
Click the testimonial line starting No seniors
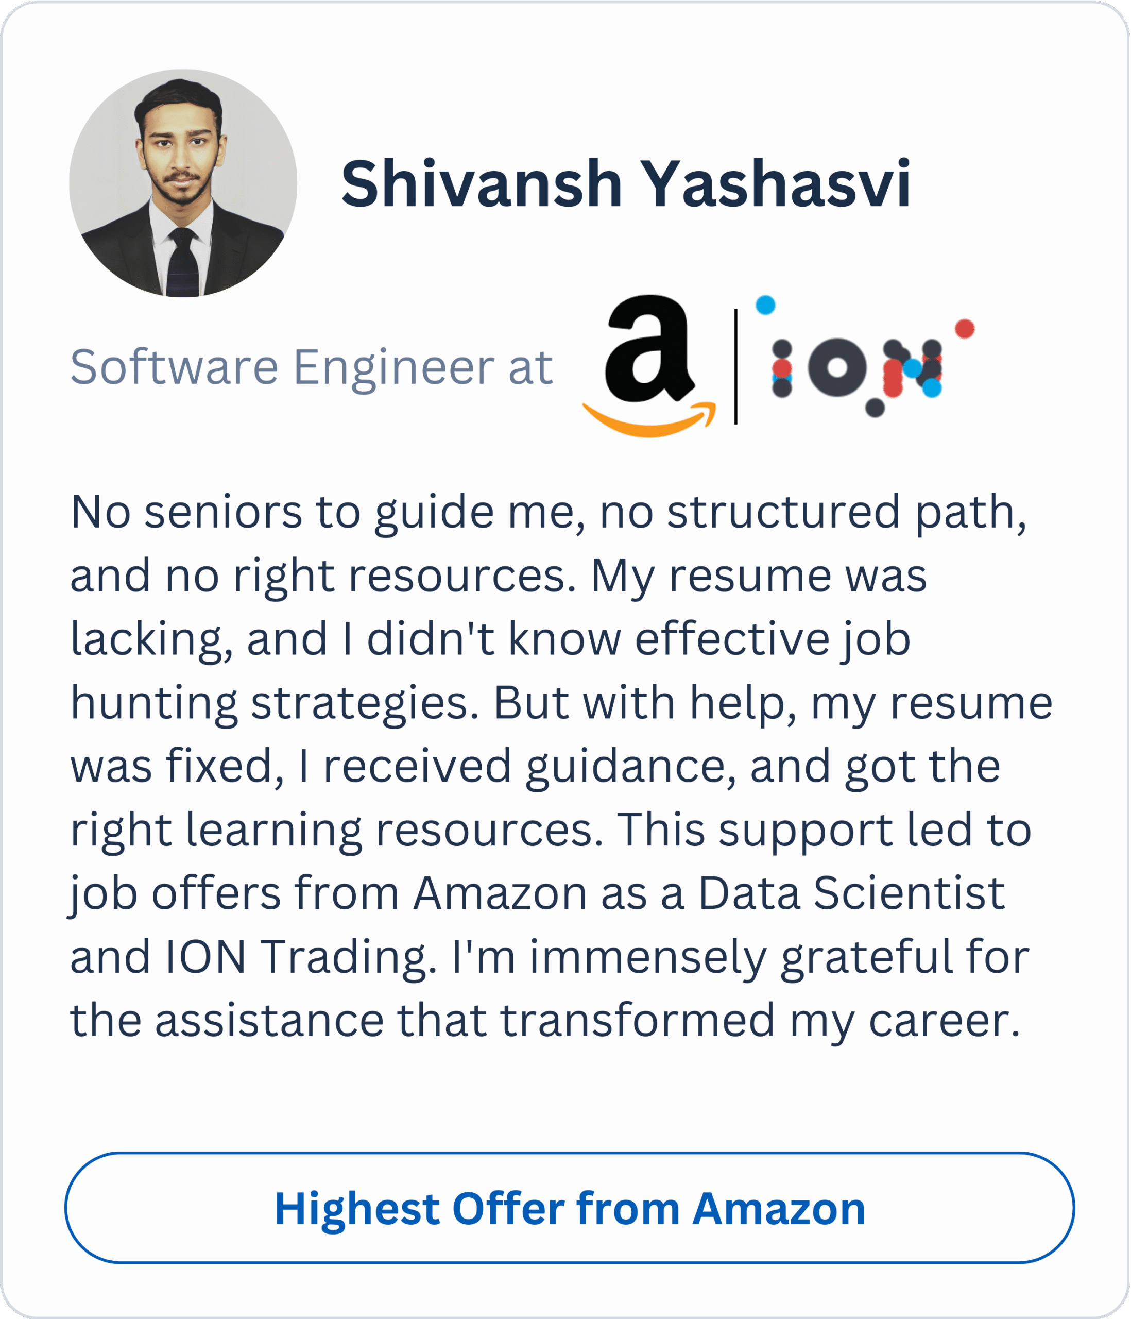point(547,512)
